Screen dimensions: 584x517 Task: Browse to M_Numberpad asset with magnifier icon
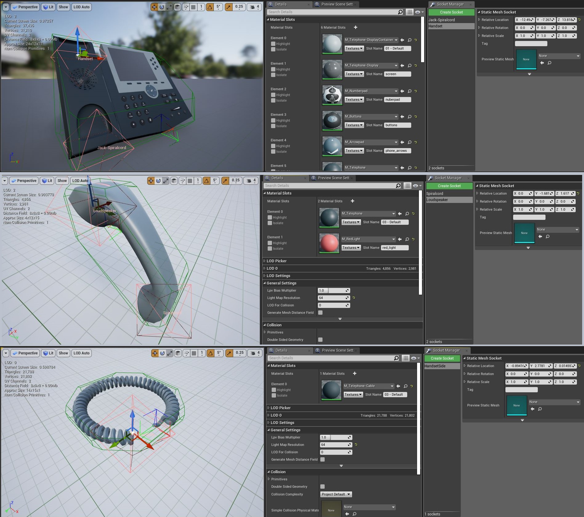409,91
